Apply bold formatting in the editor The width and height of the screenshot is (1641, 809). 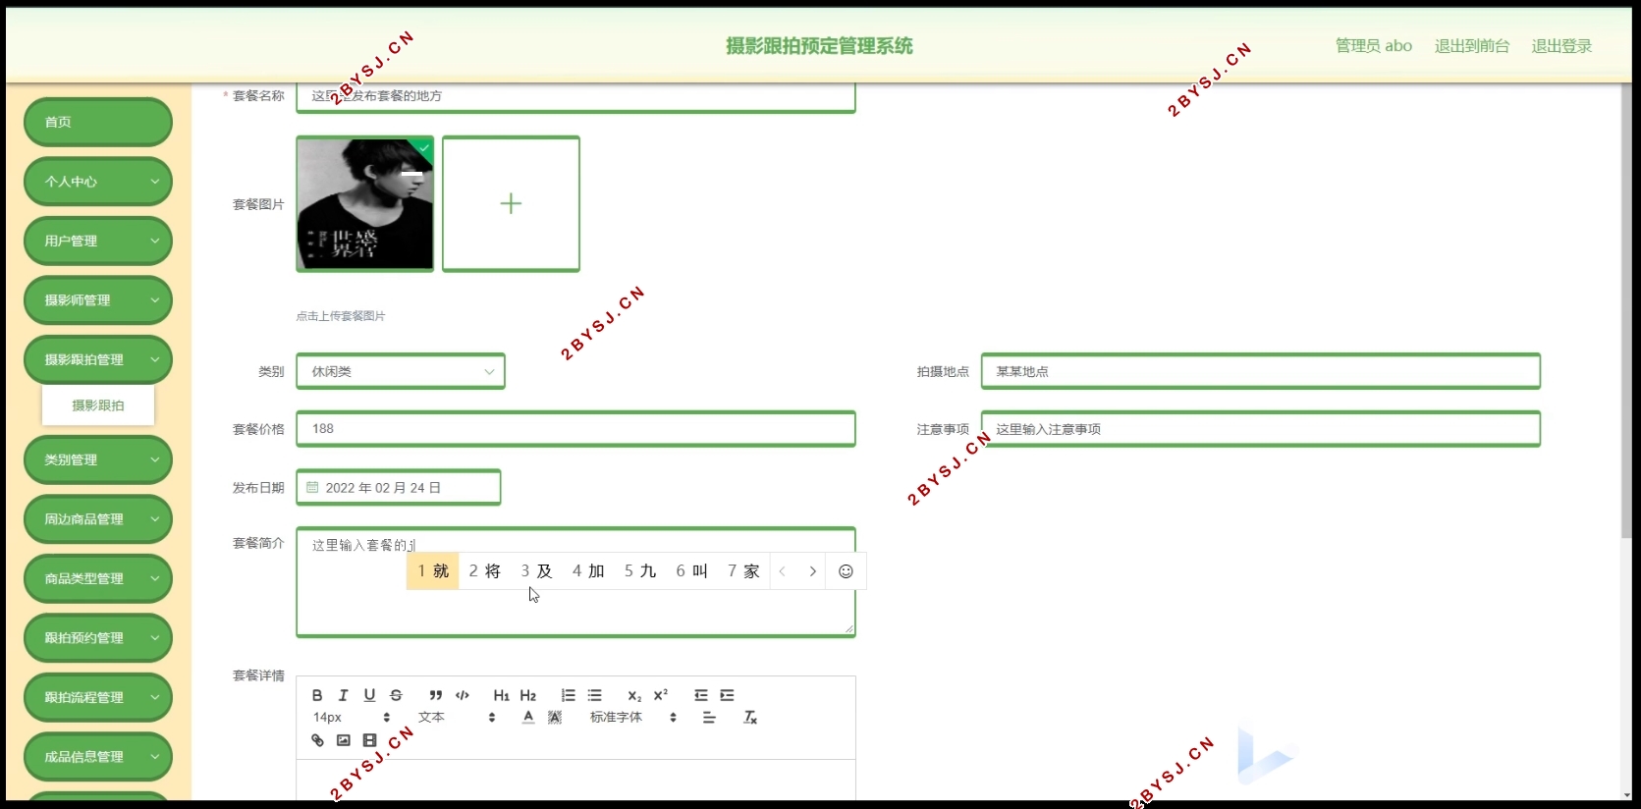317,695
